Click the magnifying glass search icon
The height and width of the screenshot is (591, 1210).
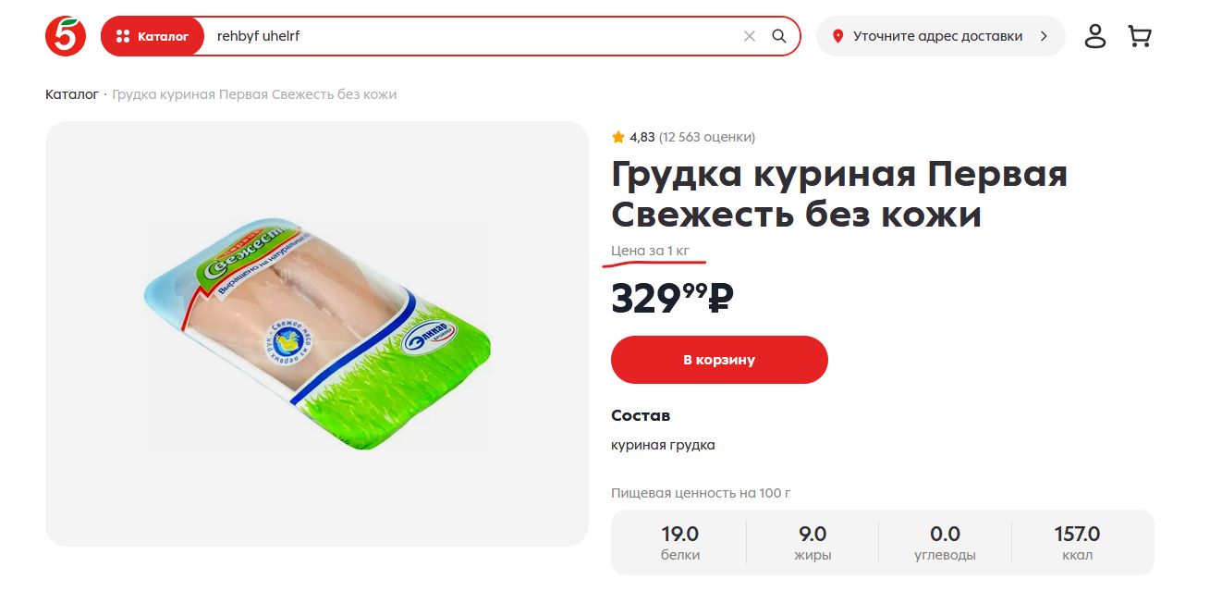pyautogui.click(x=779, y=36)
